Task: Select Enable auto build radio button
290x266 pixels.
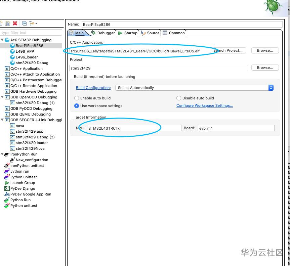Action: (77, 98)
